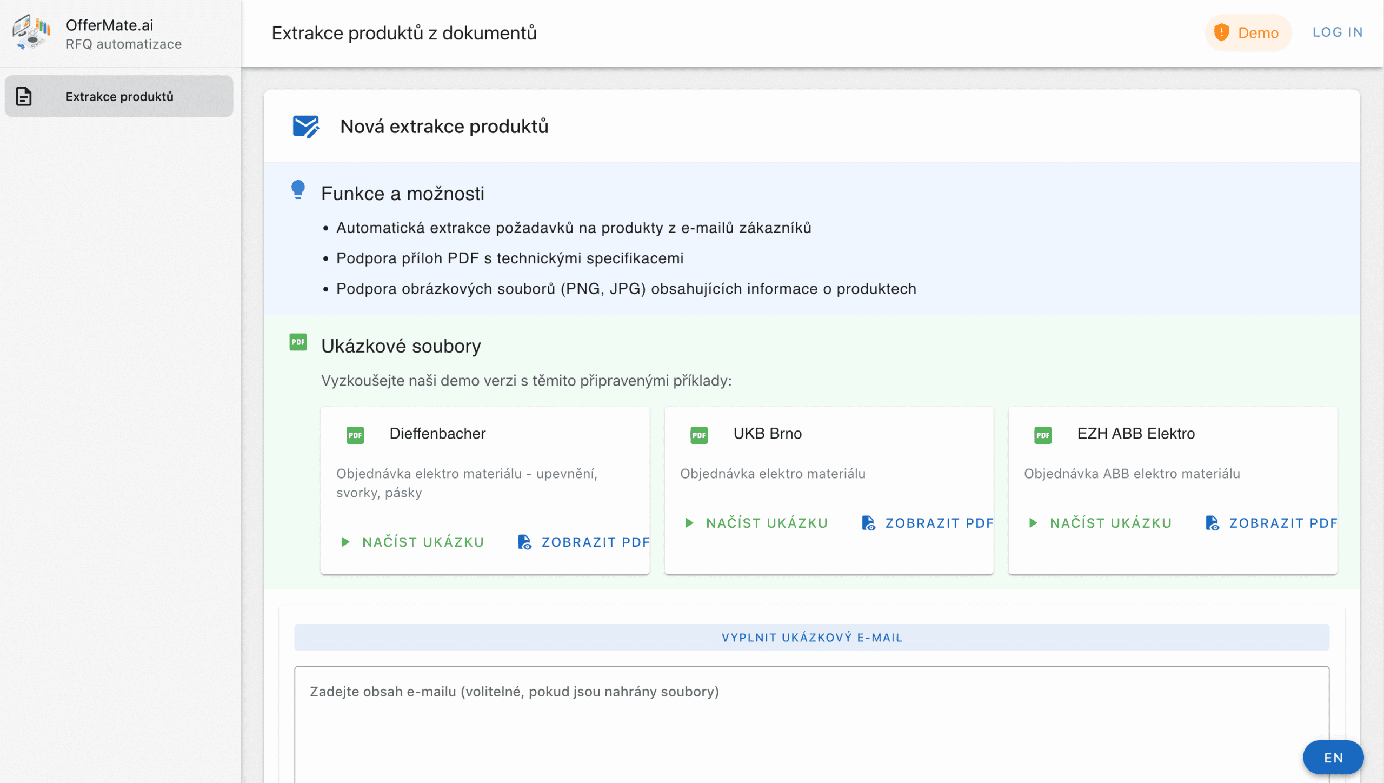Click the lightbulb icon beside Funkce a možnosti
This screenshot has width=1384, height=783.
point(298,190)
